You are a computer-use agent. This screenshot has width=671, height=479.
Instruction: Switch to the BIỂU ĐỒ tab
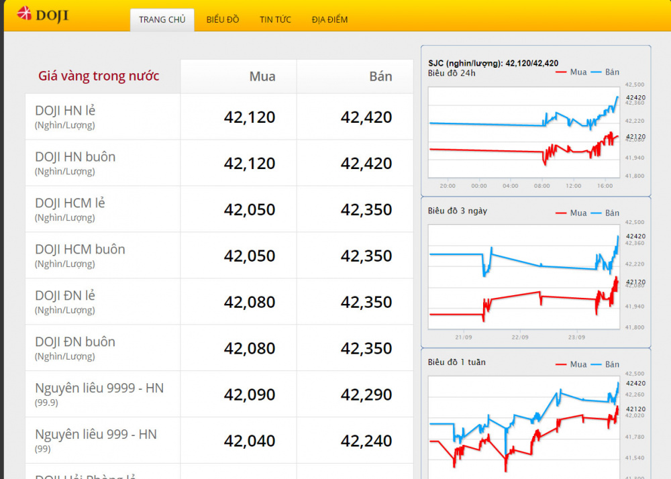223,19
